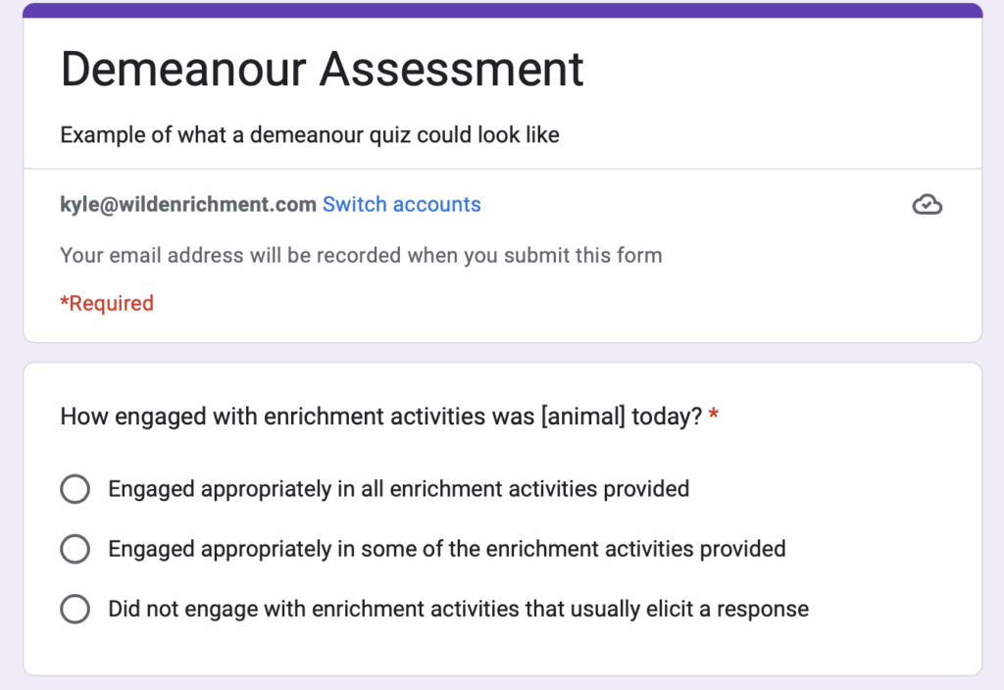Image resolution: width=1004 pixels, height=690 pixels.
Task: Click the word 'Demeanour' in the heading
Action: [183, 70]
